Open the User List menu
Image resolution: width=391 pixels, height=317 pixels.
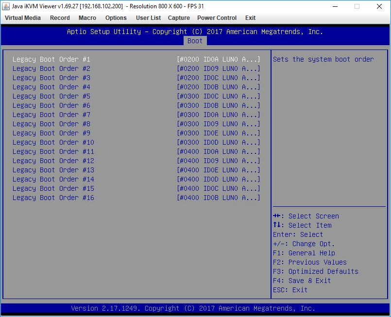(148, 18)
